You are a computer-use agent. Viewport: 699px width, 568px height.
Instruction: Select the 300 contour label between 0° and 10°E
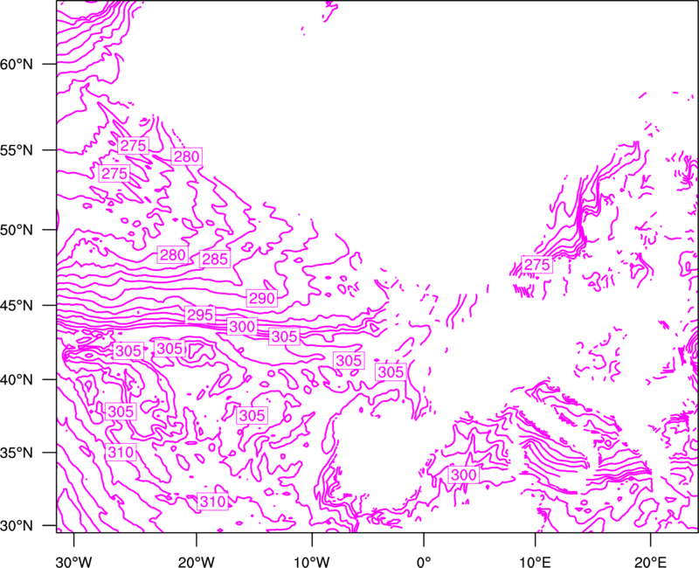pos(464,474)
